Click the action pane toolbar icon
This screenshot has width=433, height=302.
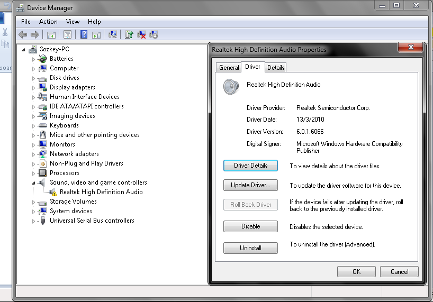[x=96, y=35]
